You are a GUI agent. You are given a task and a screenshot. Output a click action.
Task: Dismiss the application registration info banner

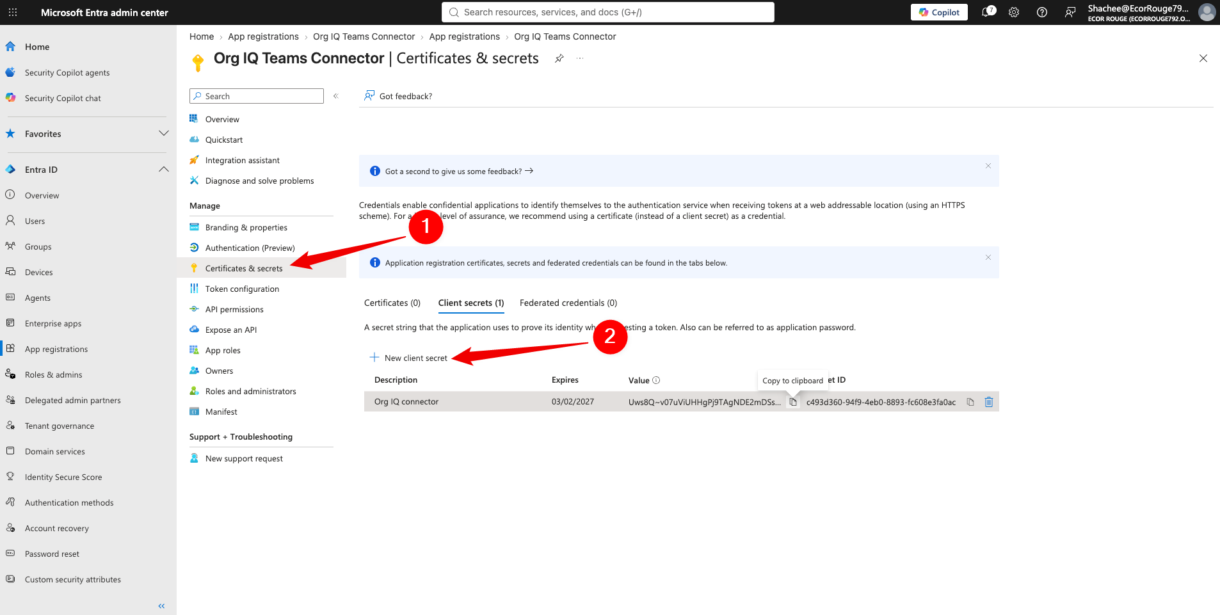click(x=988, y=257)
